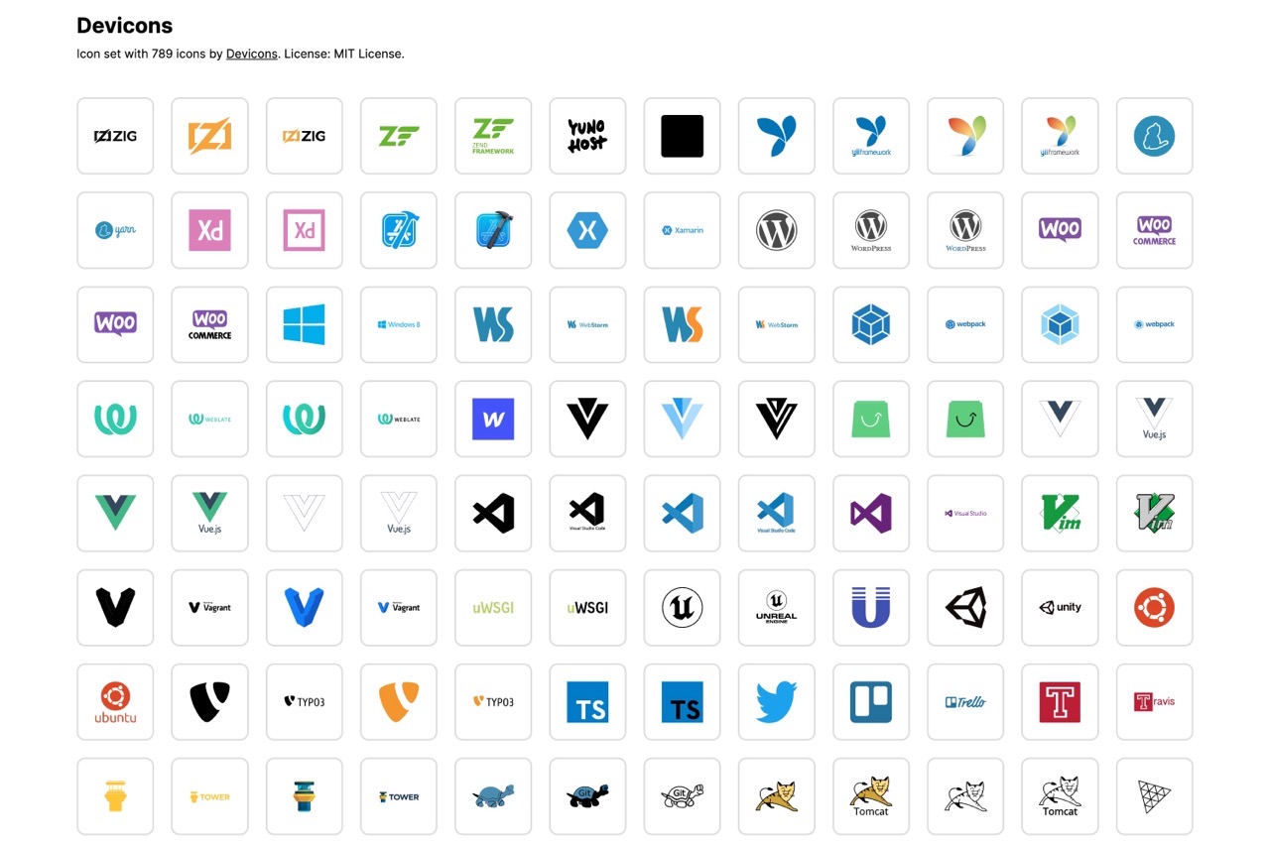Pick the WordPress logo without text
This screenshot has height=845, width=1270.
pos(777,230)
